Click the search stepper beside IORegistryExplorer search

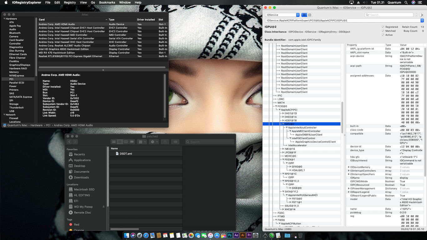416,15
